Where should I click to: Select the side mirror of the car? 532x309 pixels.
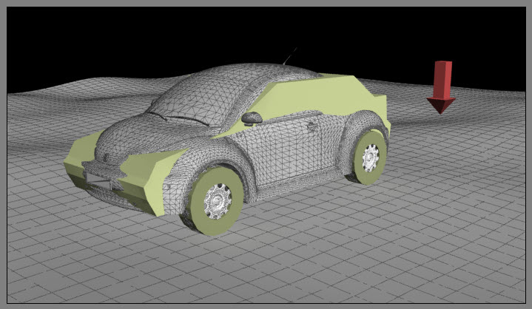click(x=252, y=117)
